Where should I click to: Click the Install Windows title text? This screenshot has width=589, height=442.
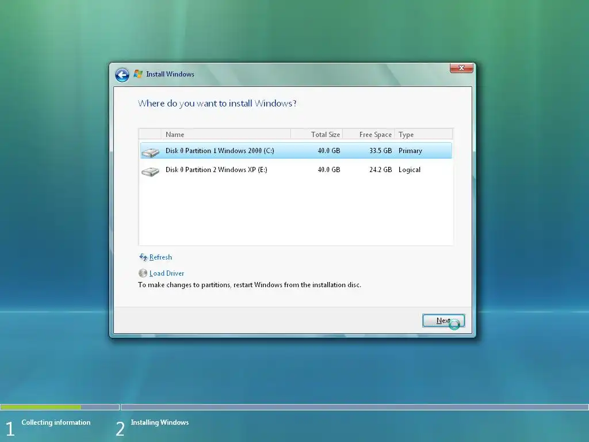coord(170,74)
